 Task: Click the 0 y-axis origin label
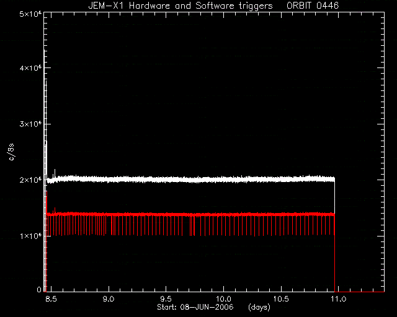pos(39,290)
